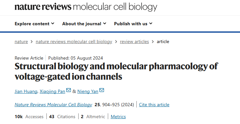Go to nature breadcrumb link
240x124 pixels.
pyautogui.click(x=21, y=41)
